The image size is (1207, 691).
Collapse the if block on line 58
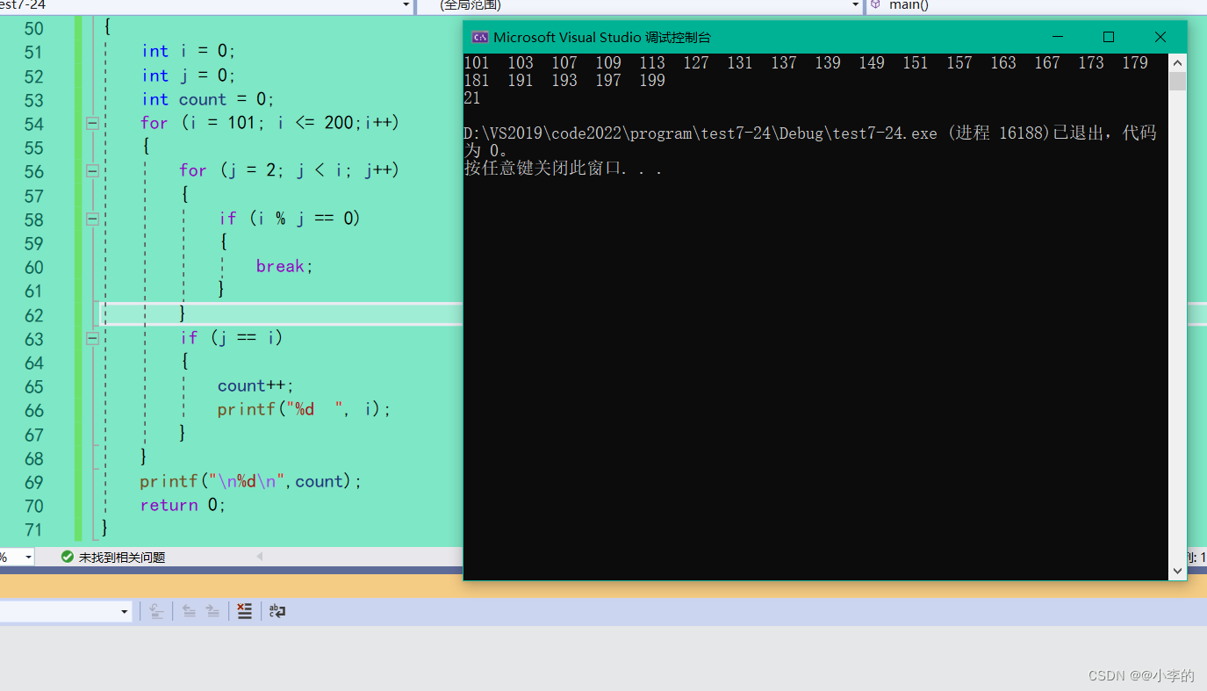click(x=92, y=219)
